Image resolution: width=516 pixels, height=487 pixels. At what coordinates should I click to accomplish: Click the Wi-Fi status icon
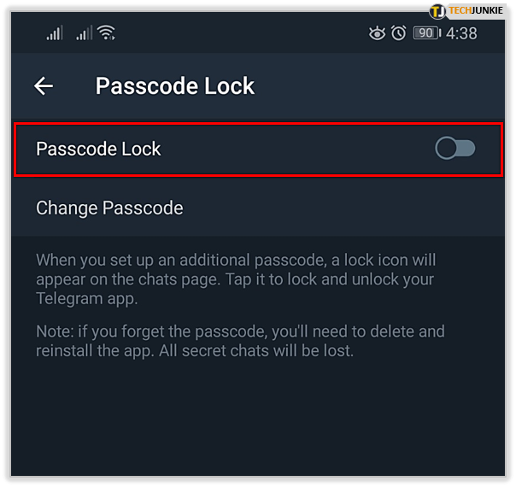click(107, 33)
